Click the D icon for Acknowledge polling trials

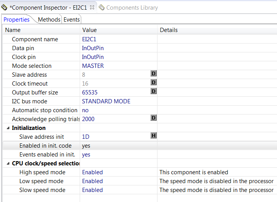[x=153, y=118]
